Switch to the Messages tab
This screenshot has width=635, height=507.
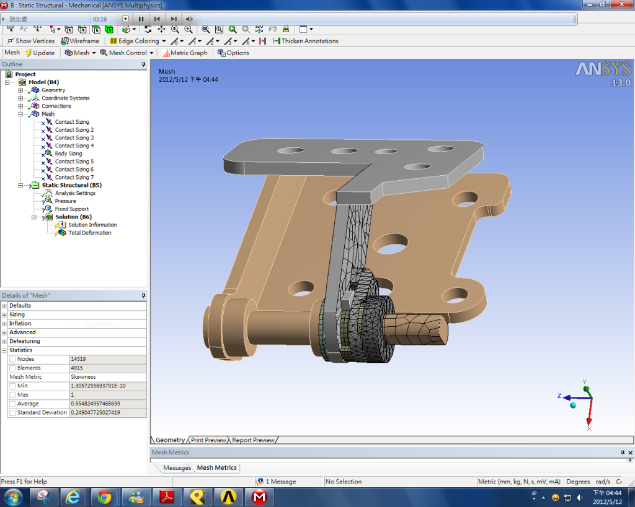click(x=177, y=468)
